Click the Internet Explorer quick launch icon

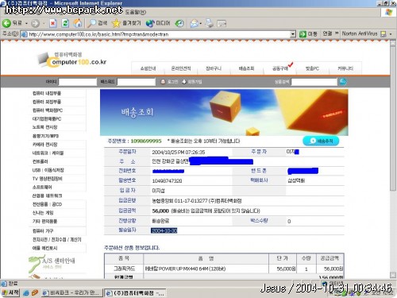[x=26, y=293]
